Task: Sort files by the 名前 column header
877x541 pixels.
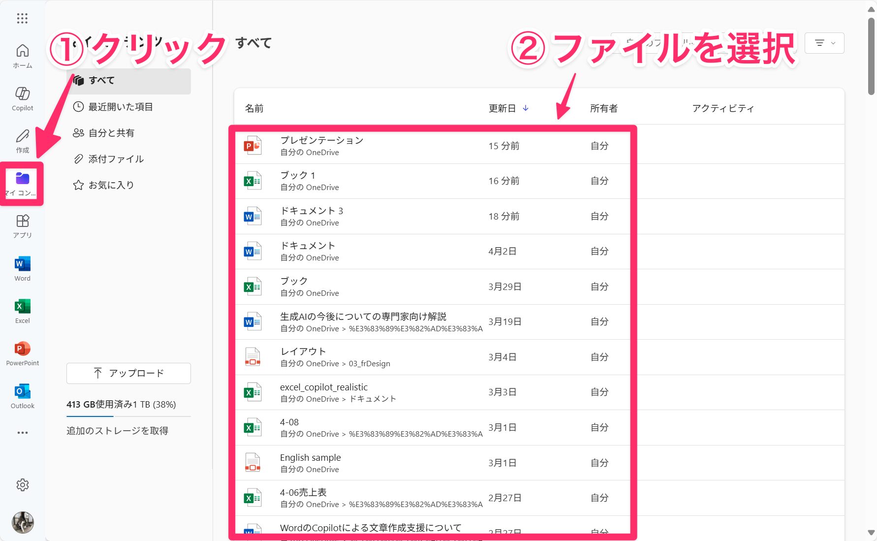Action: (x=254, y=108)
